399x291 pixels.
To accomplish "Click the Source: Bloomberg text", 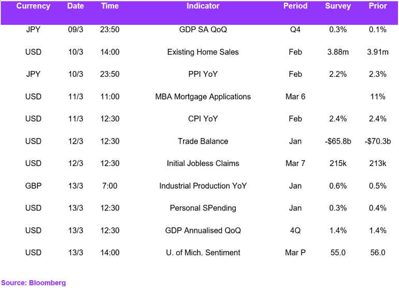I will click(33, 283).
